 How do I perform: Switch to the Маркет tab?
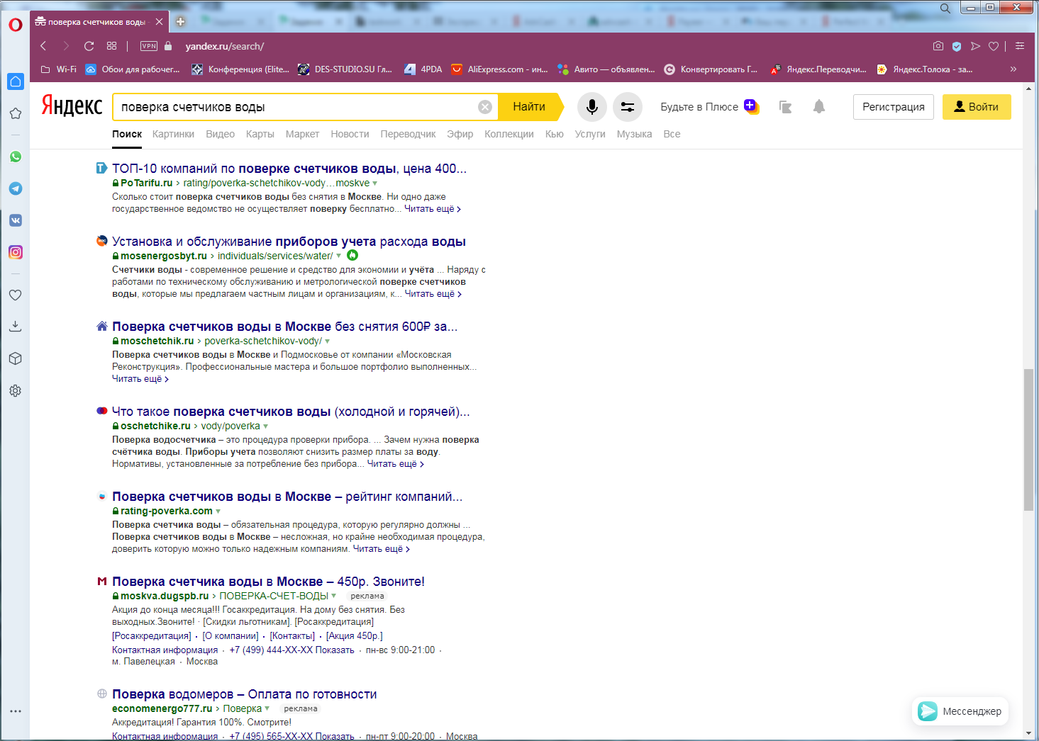click(x=302, y=134)
